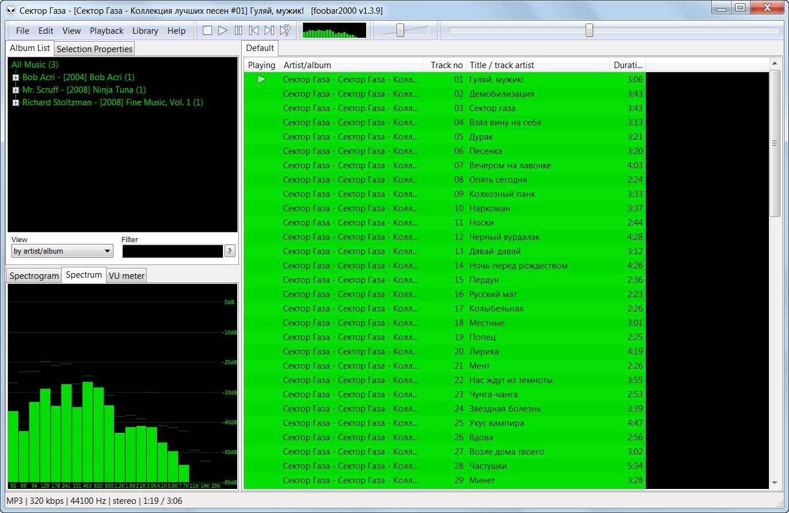789x513 pixels.
Task: Switch to the Album List tab
Action: click(x=30, y=48)
